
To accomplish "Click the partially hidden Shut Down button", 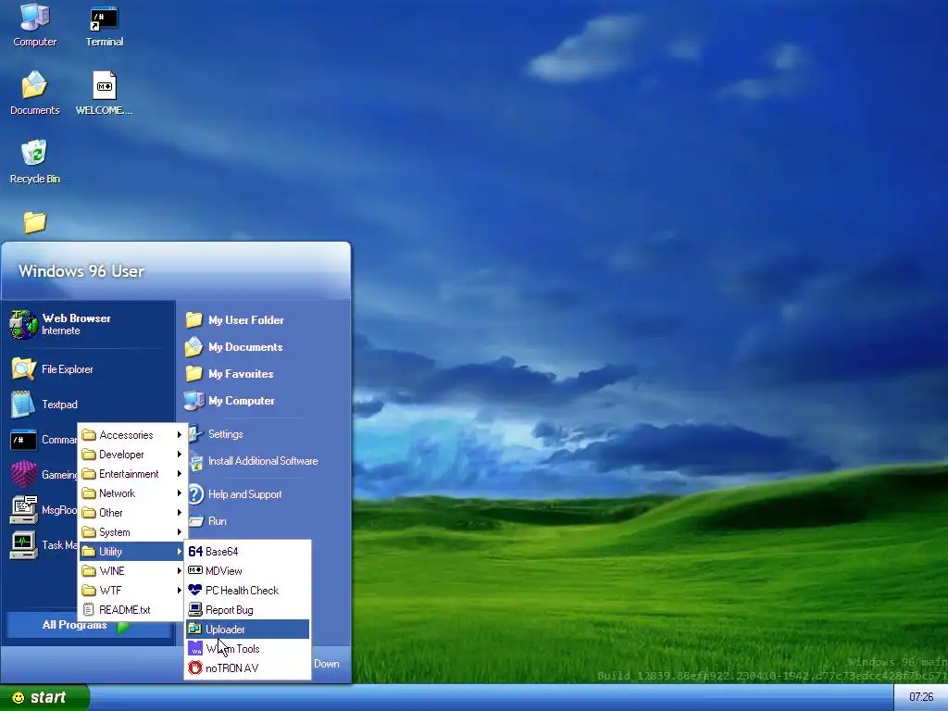I will 327,664.
